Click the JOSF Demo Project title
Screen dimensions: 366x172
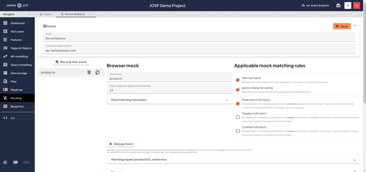(168, 6)
